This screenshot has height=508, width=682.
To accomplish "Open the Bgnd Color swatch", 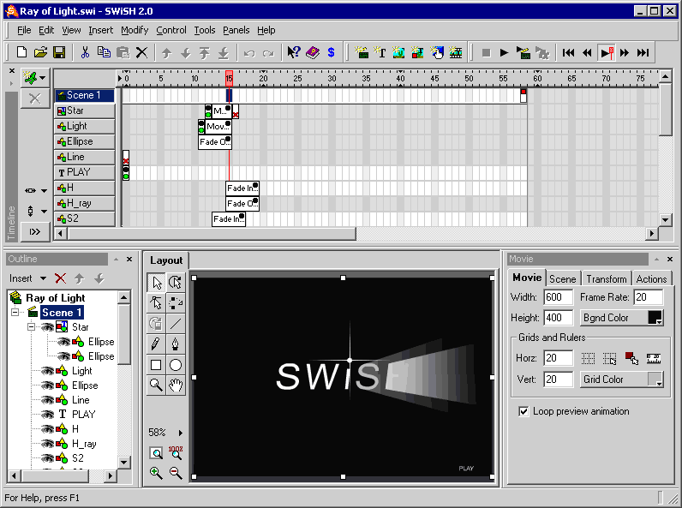I will [655, 318].
